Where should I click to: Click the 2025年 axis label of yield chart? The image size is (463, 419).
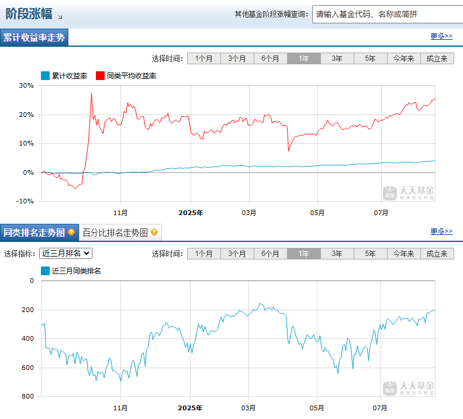[x=191, y=213]
